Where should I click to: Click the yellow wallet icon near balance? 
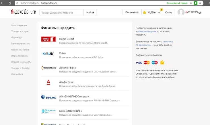(144, 12)
